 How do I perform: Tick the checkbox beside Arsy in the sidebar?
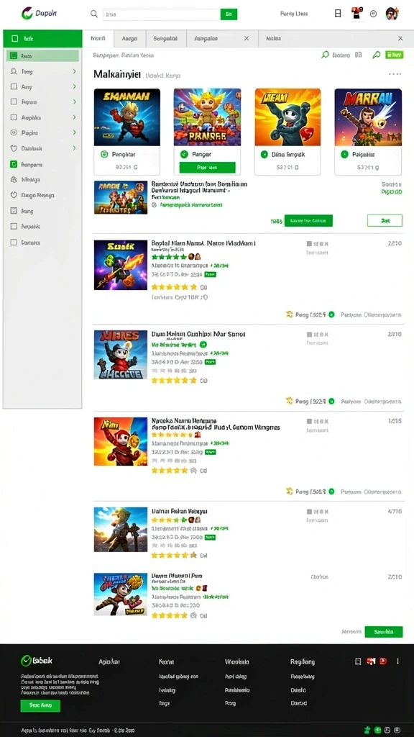coord(14,87)
